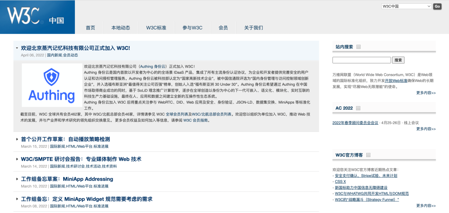Open the W3C标准 menu item
The height and width of the screenshot is (213, 449).
(156, 28)
